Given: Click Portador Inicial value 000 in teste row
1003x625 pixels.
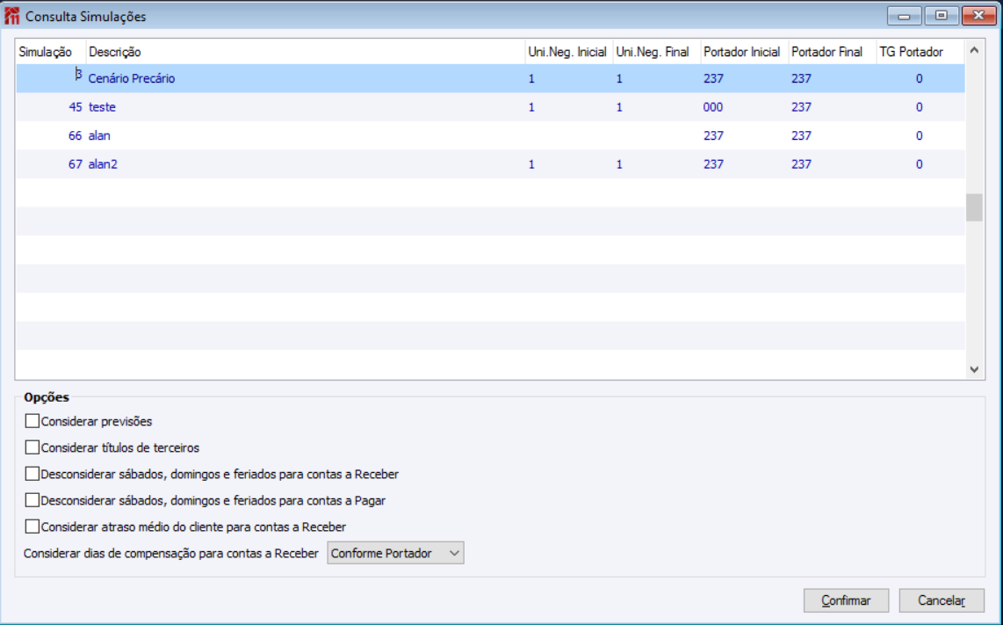Looking at the screenshot, I should (x=713, y=107).
